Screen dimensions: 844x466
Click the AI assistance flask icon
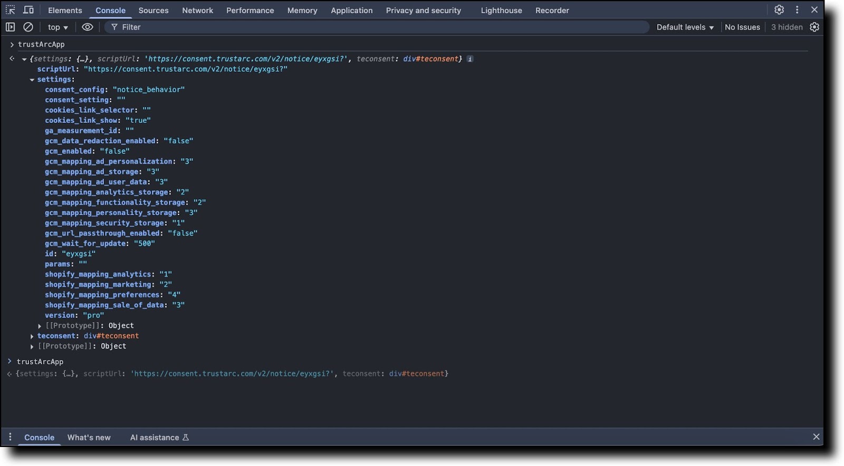click(x=186, y=438)
